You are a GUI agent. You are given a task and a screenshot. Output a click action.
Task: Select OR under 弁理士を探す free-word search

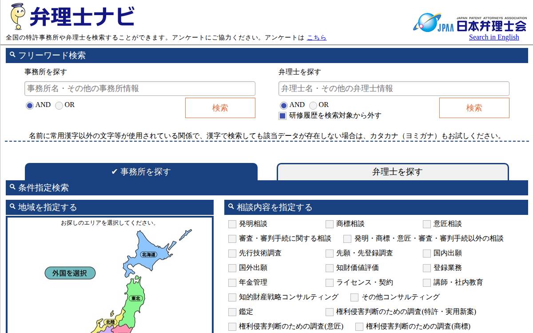click(x=313, y=106)
